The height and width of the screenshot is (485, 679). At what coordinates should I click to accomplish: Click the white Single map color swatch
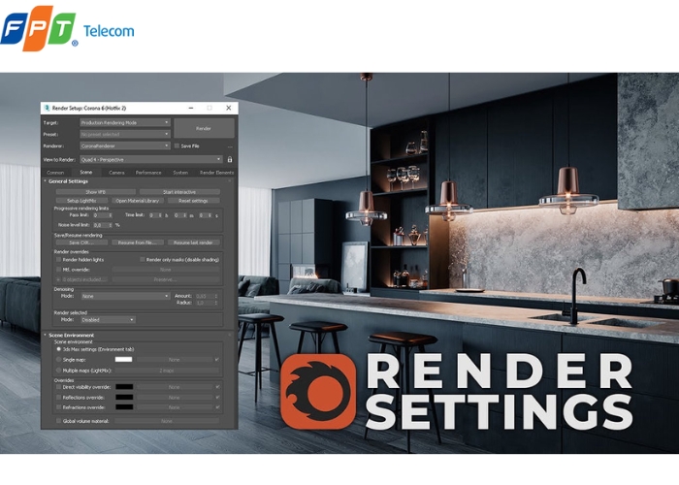(123, 360)
